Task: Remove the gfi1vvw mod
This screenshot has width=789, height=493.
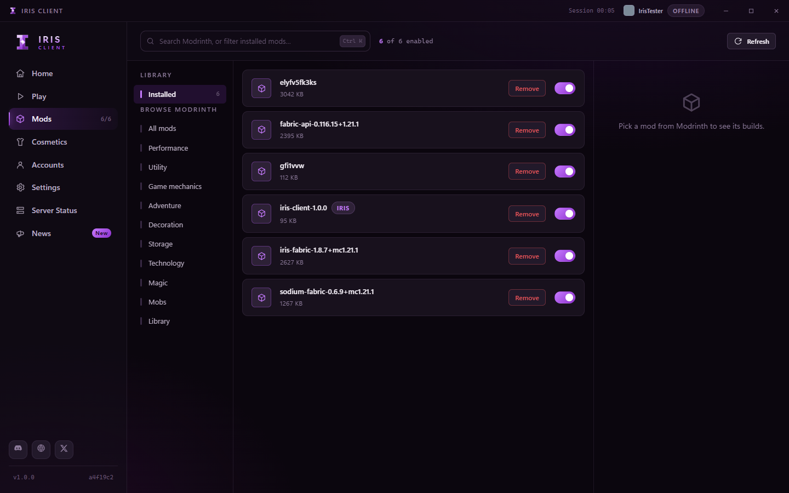Action: (x=527, y=171)
